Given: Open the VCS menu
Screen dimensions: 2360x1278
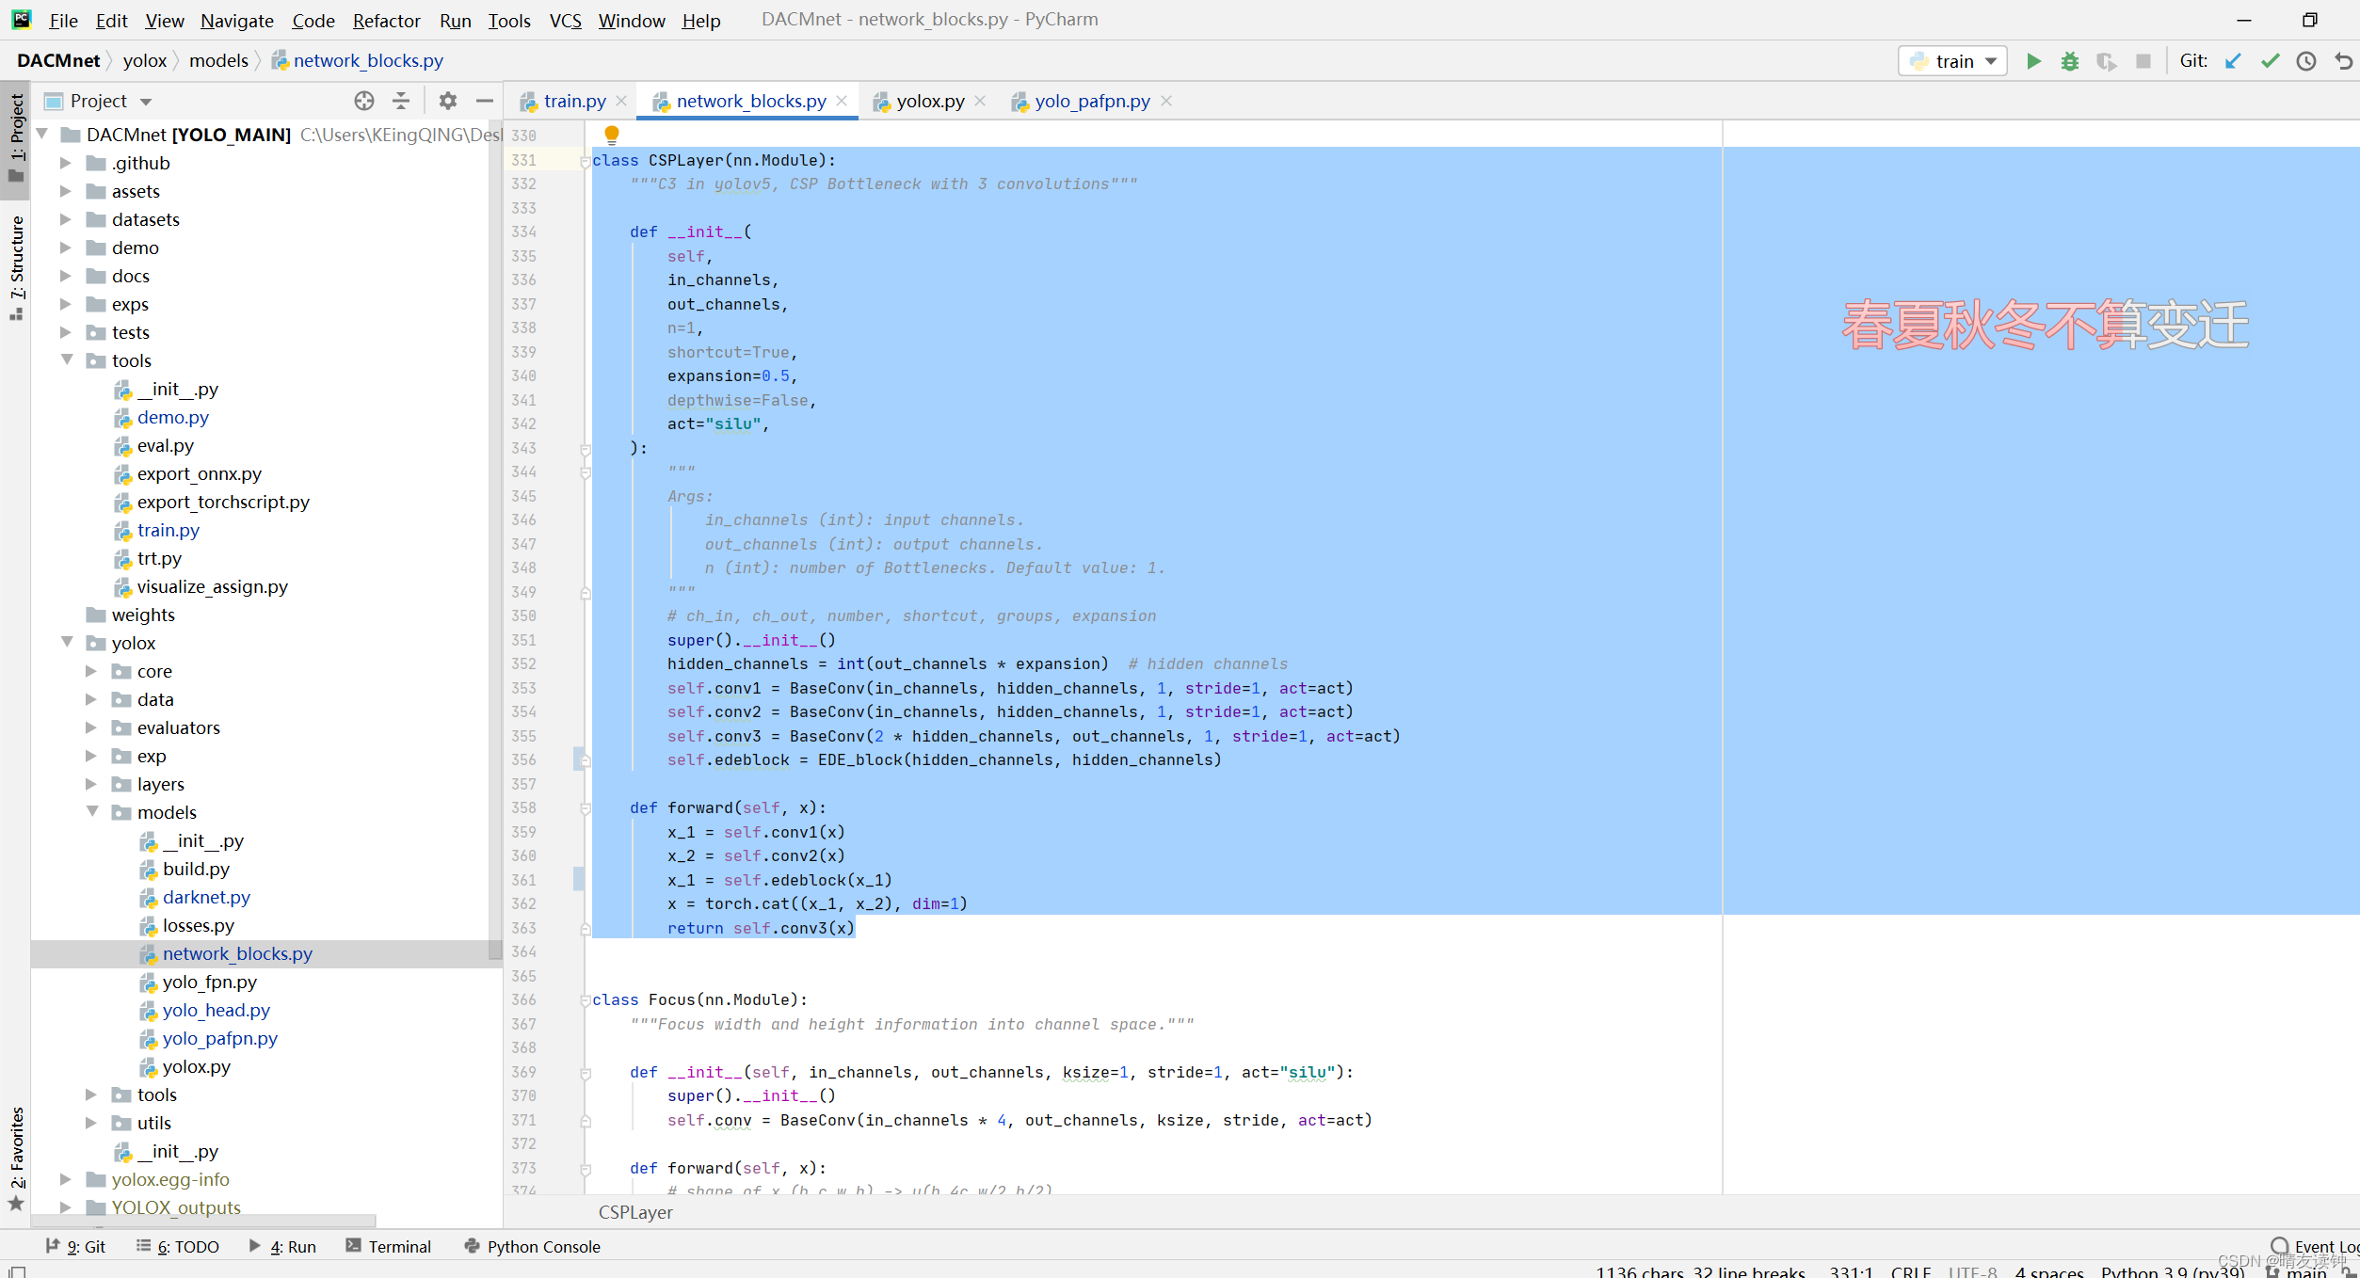Looking at the screenshot, I should coord(566,20).
